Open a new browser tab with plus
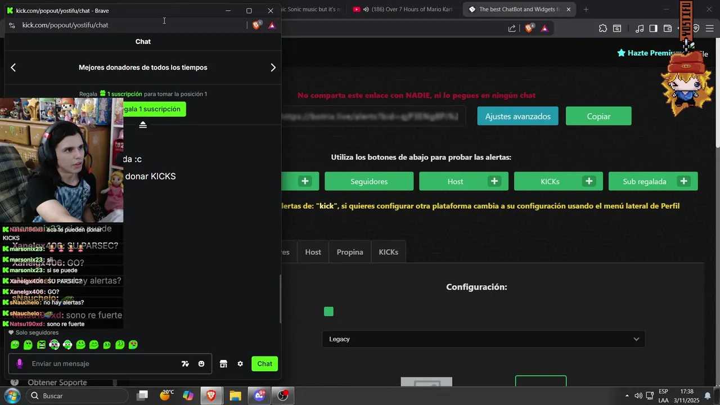Image resolution: width=720 pixels, height=405 pixels. (586, 10)
